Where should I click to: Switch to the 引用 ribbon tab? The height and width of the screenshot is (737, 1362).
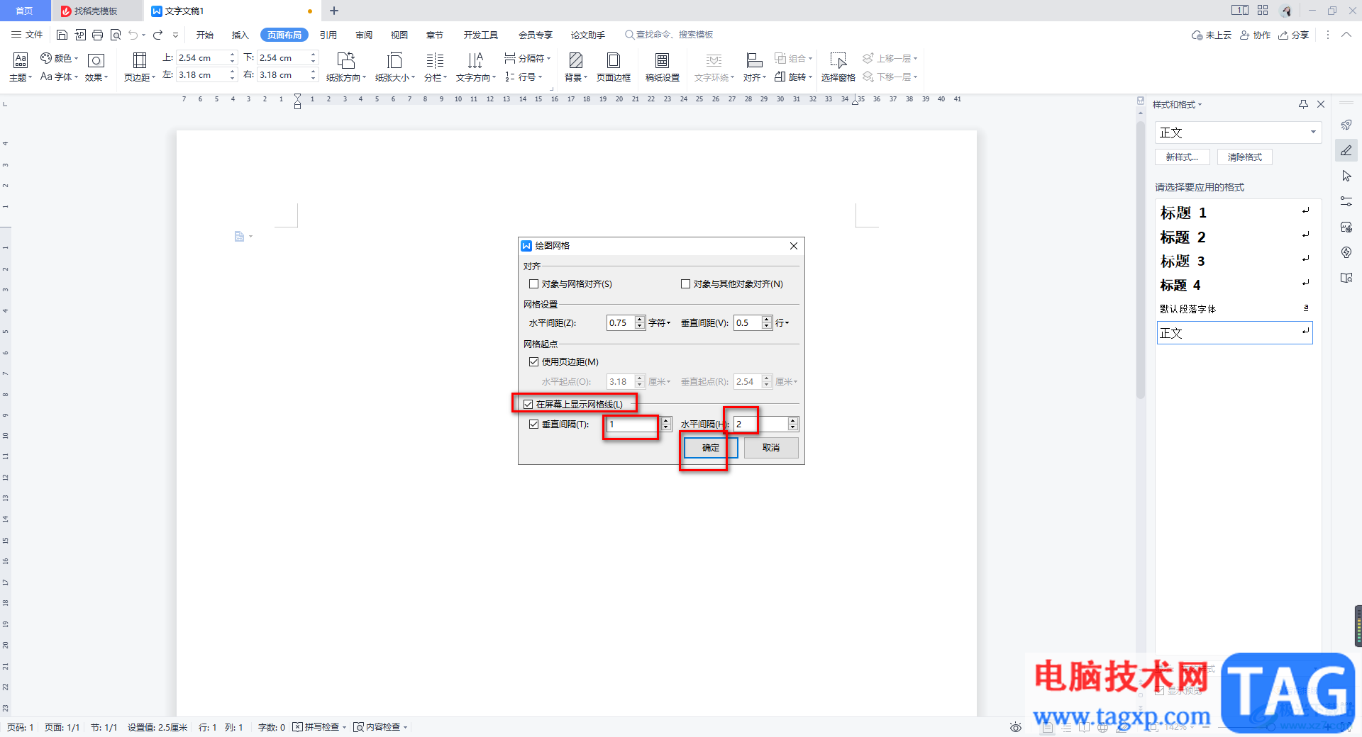click(x=328, y=35)
